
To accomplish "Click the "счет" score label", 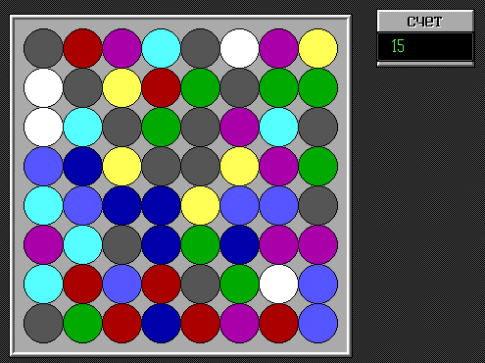I will click(x=425, y=22).
